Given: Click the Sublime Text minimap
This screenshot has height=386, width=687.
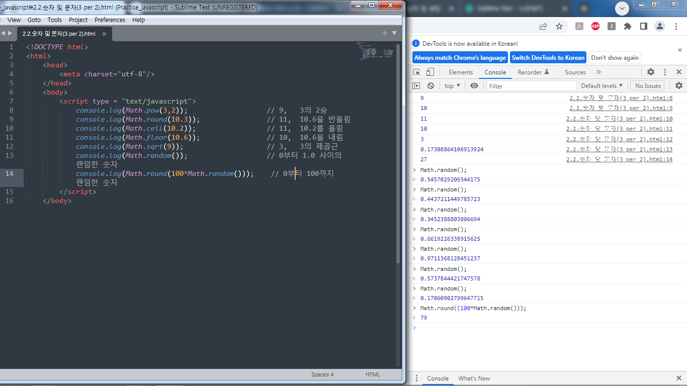Looking at the screenshot, I should click(376, 52).
